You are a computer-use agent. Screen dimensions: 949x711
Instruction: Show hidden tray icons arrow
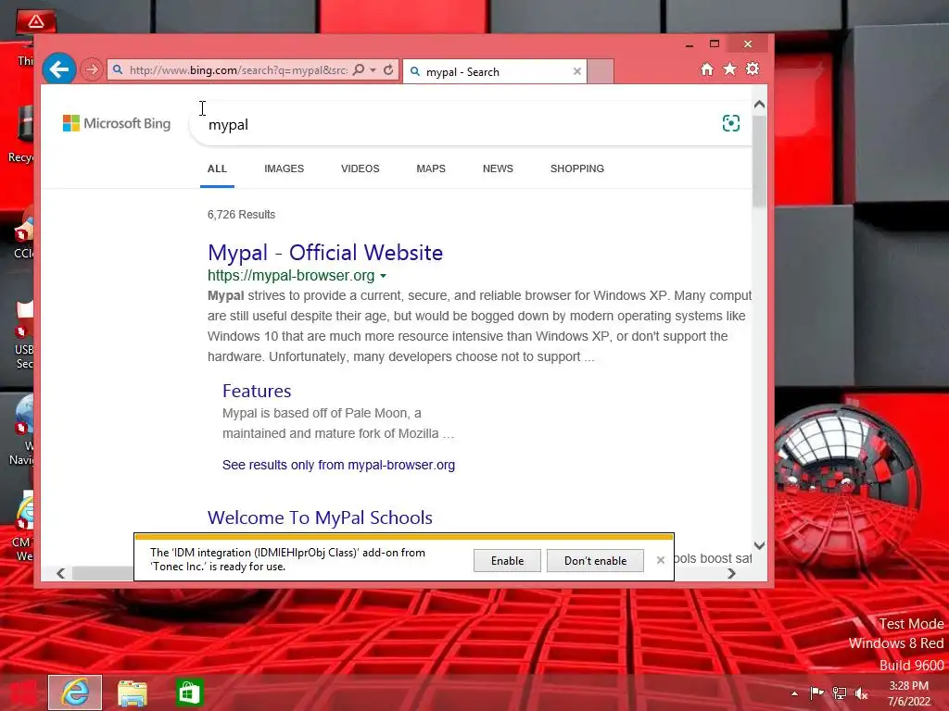pyautogui.click(x=794, y=693)
